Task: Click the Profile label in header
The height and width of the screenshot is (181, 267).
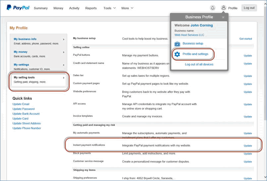Action: (233, 8)
